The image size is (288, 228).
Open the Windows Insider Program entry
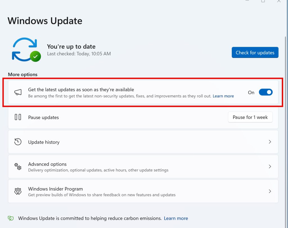pyautogui.click(x=143, y=191)
